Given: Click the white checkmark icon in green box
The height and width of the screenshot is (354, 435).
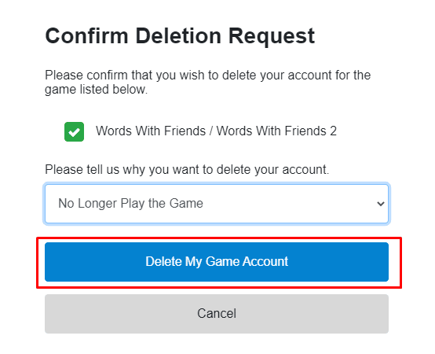Looking at the screenshot, I should (x=74, y=132).
